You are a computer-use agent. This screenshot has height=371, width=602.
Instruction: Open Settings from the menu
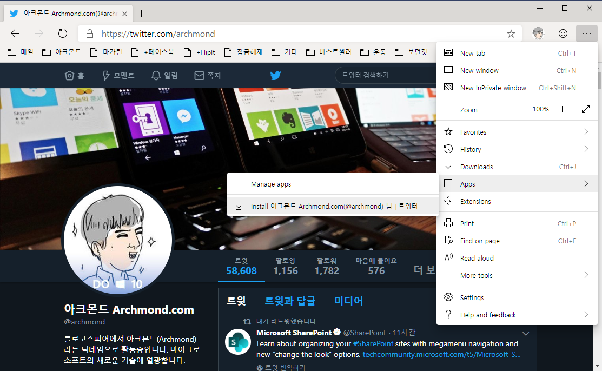point(517,297)
